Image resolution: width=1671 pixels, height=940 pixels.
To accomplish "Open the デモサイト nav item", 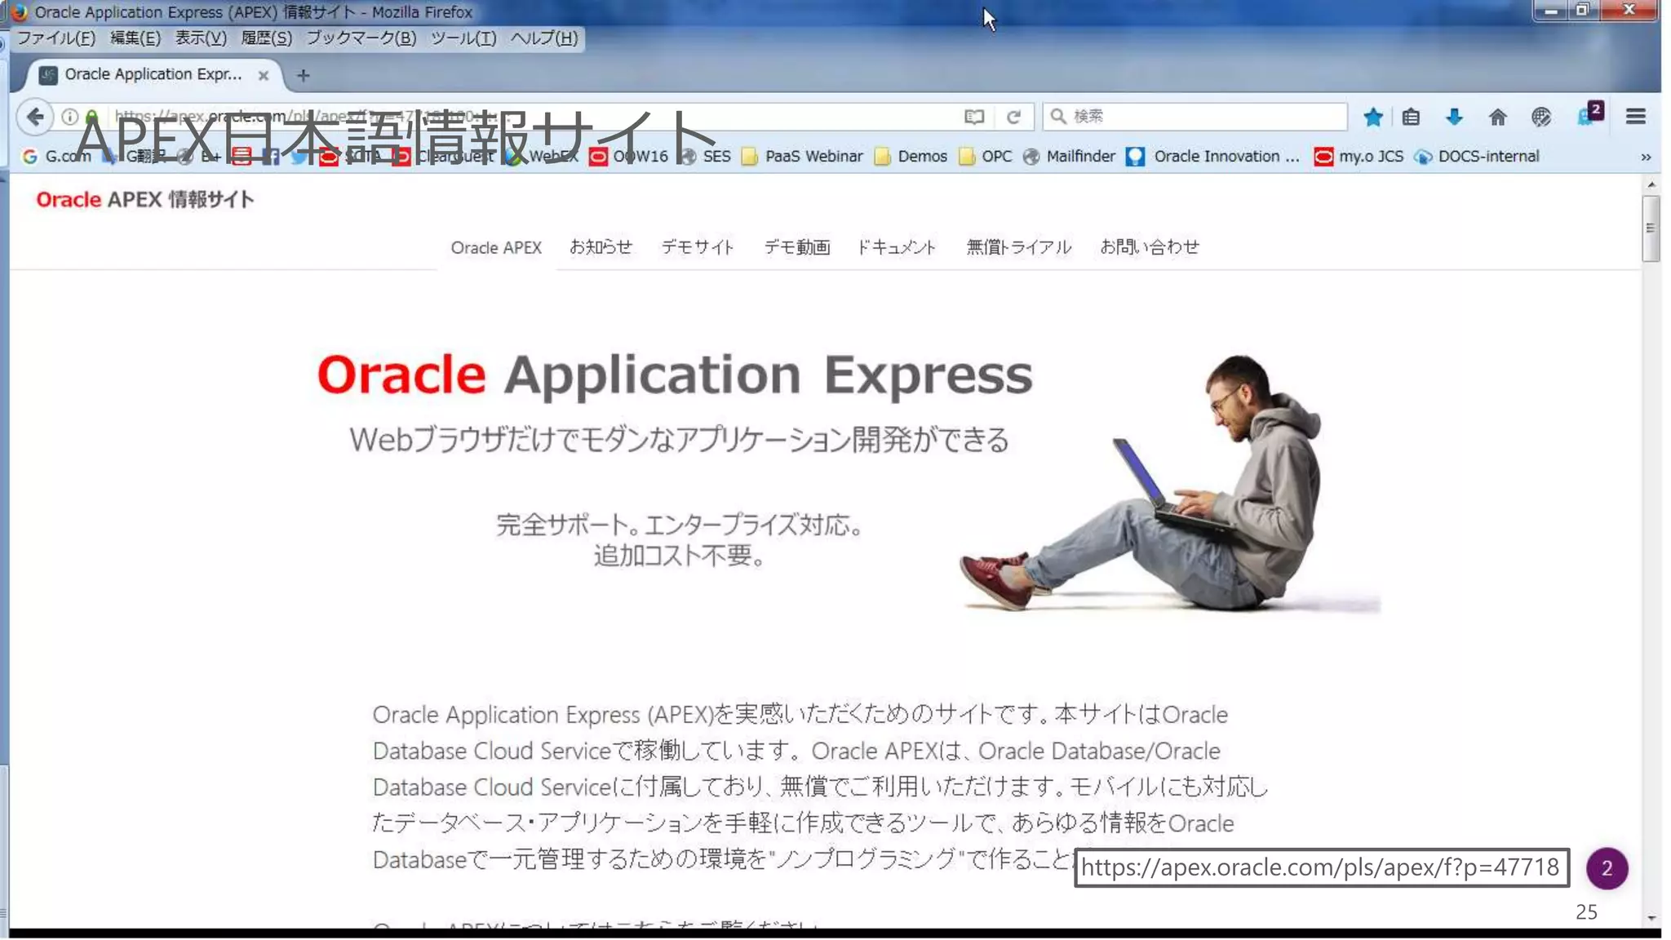I will [x=698, y=247].
